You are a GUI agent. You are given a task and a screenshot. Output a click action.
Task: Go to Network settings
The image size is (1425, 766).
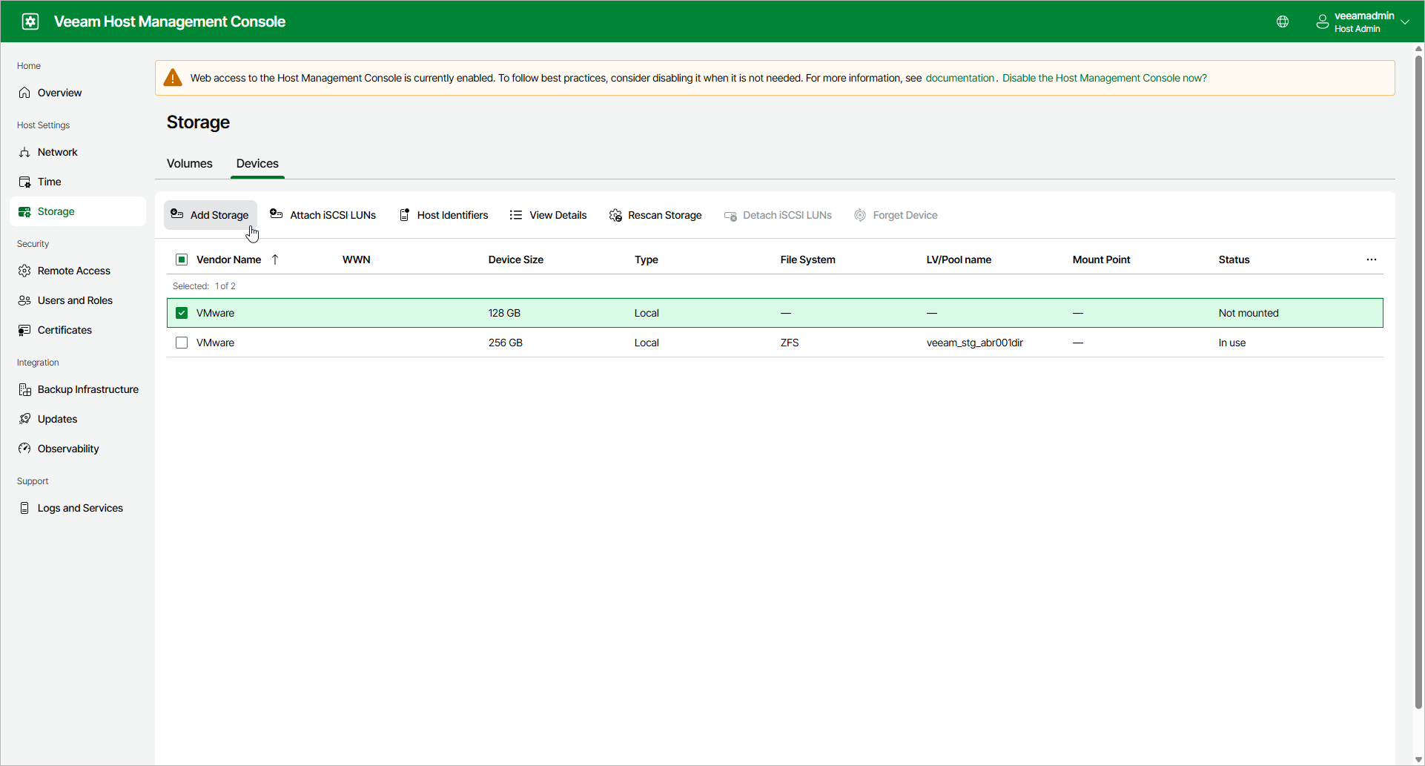click(x=58, y=152)
